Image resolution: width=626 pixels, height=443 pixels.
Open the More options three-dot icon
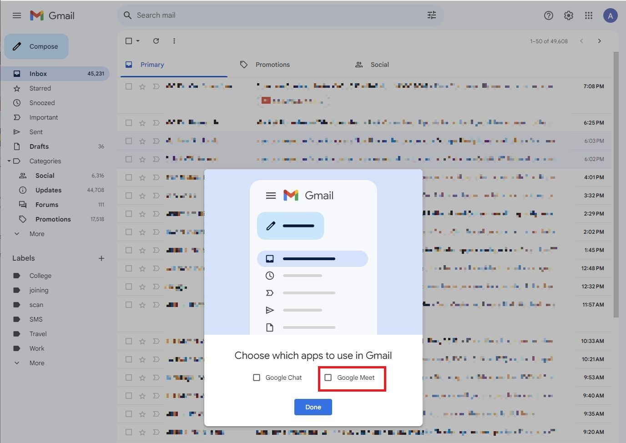click(174, 40)
